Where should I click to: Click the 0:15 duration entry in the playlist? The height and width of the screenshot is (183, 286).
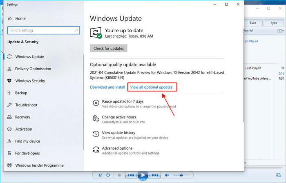pos(281,74)
